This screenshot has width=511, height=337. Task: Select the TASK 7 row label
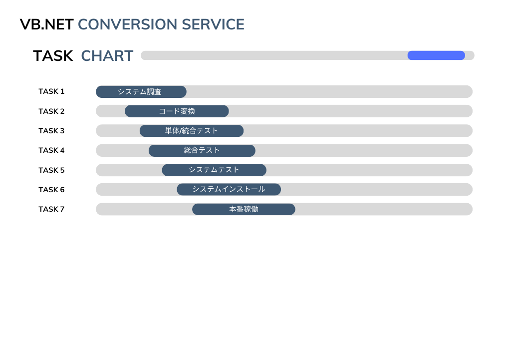pyautogui.click(x=51, y=209)
